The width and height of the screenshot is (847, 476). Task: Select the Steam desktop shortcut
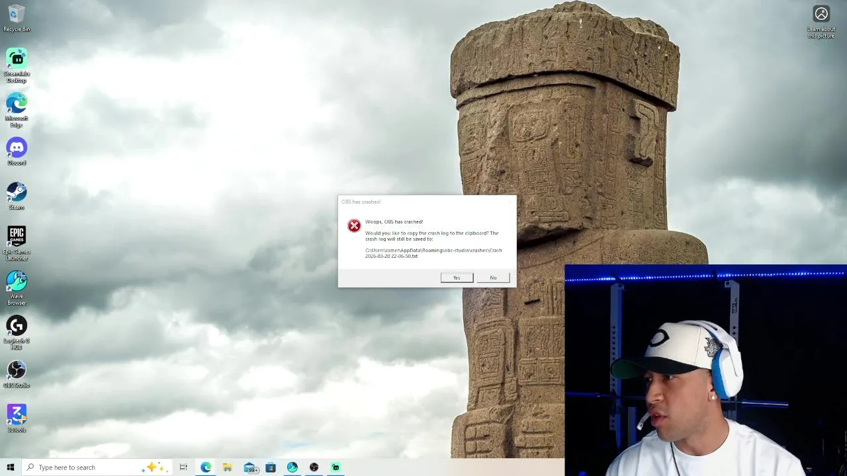pos(17,196)
